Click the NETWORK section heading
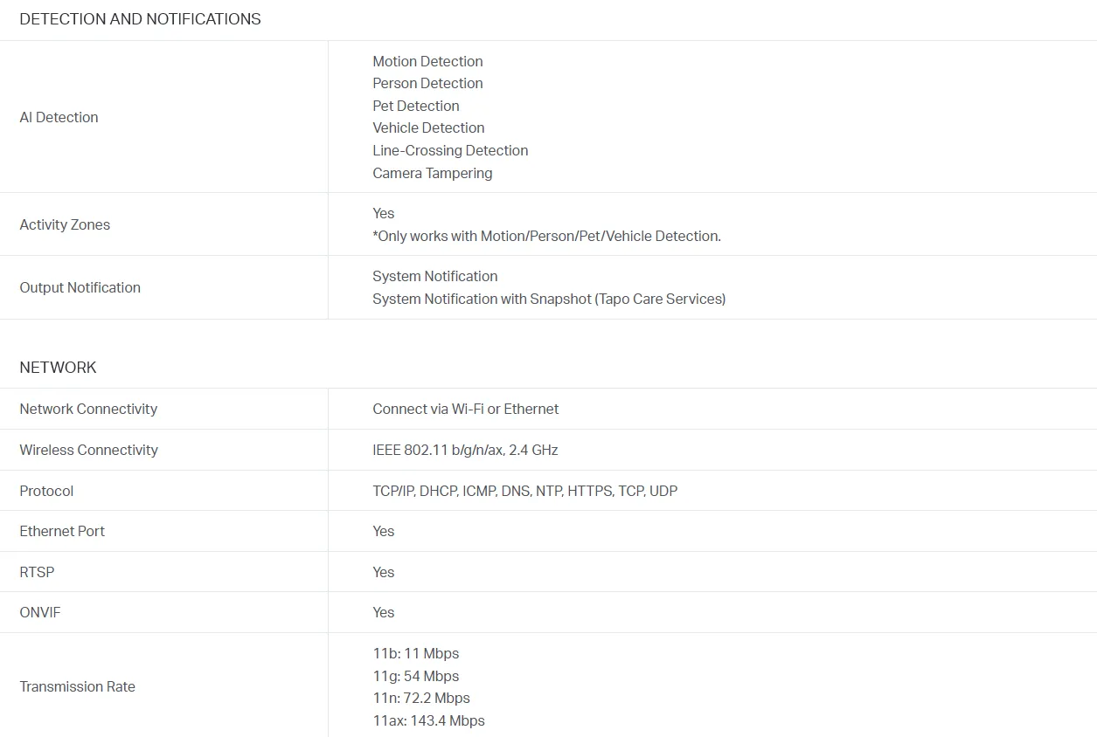1097x737 pixels. pyautogui.click(x=58, y=368)
